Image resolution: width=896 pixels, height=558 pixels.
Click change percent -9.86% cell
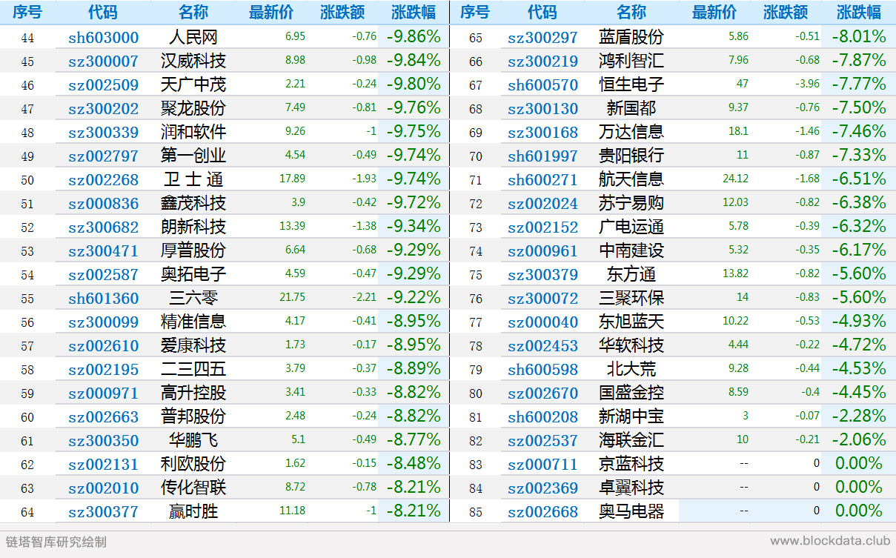413,37
